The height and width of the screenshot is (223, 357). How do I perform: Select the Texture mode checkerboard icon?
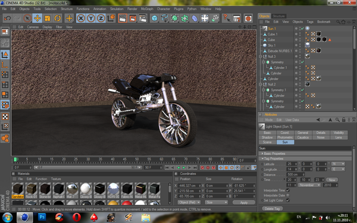5,117
